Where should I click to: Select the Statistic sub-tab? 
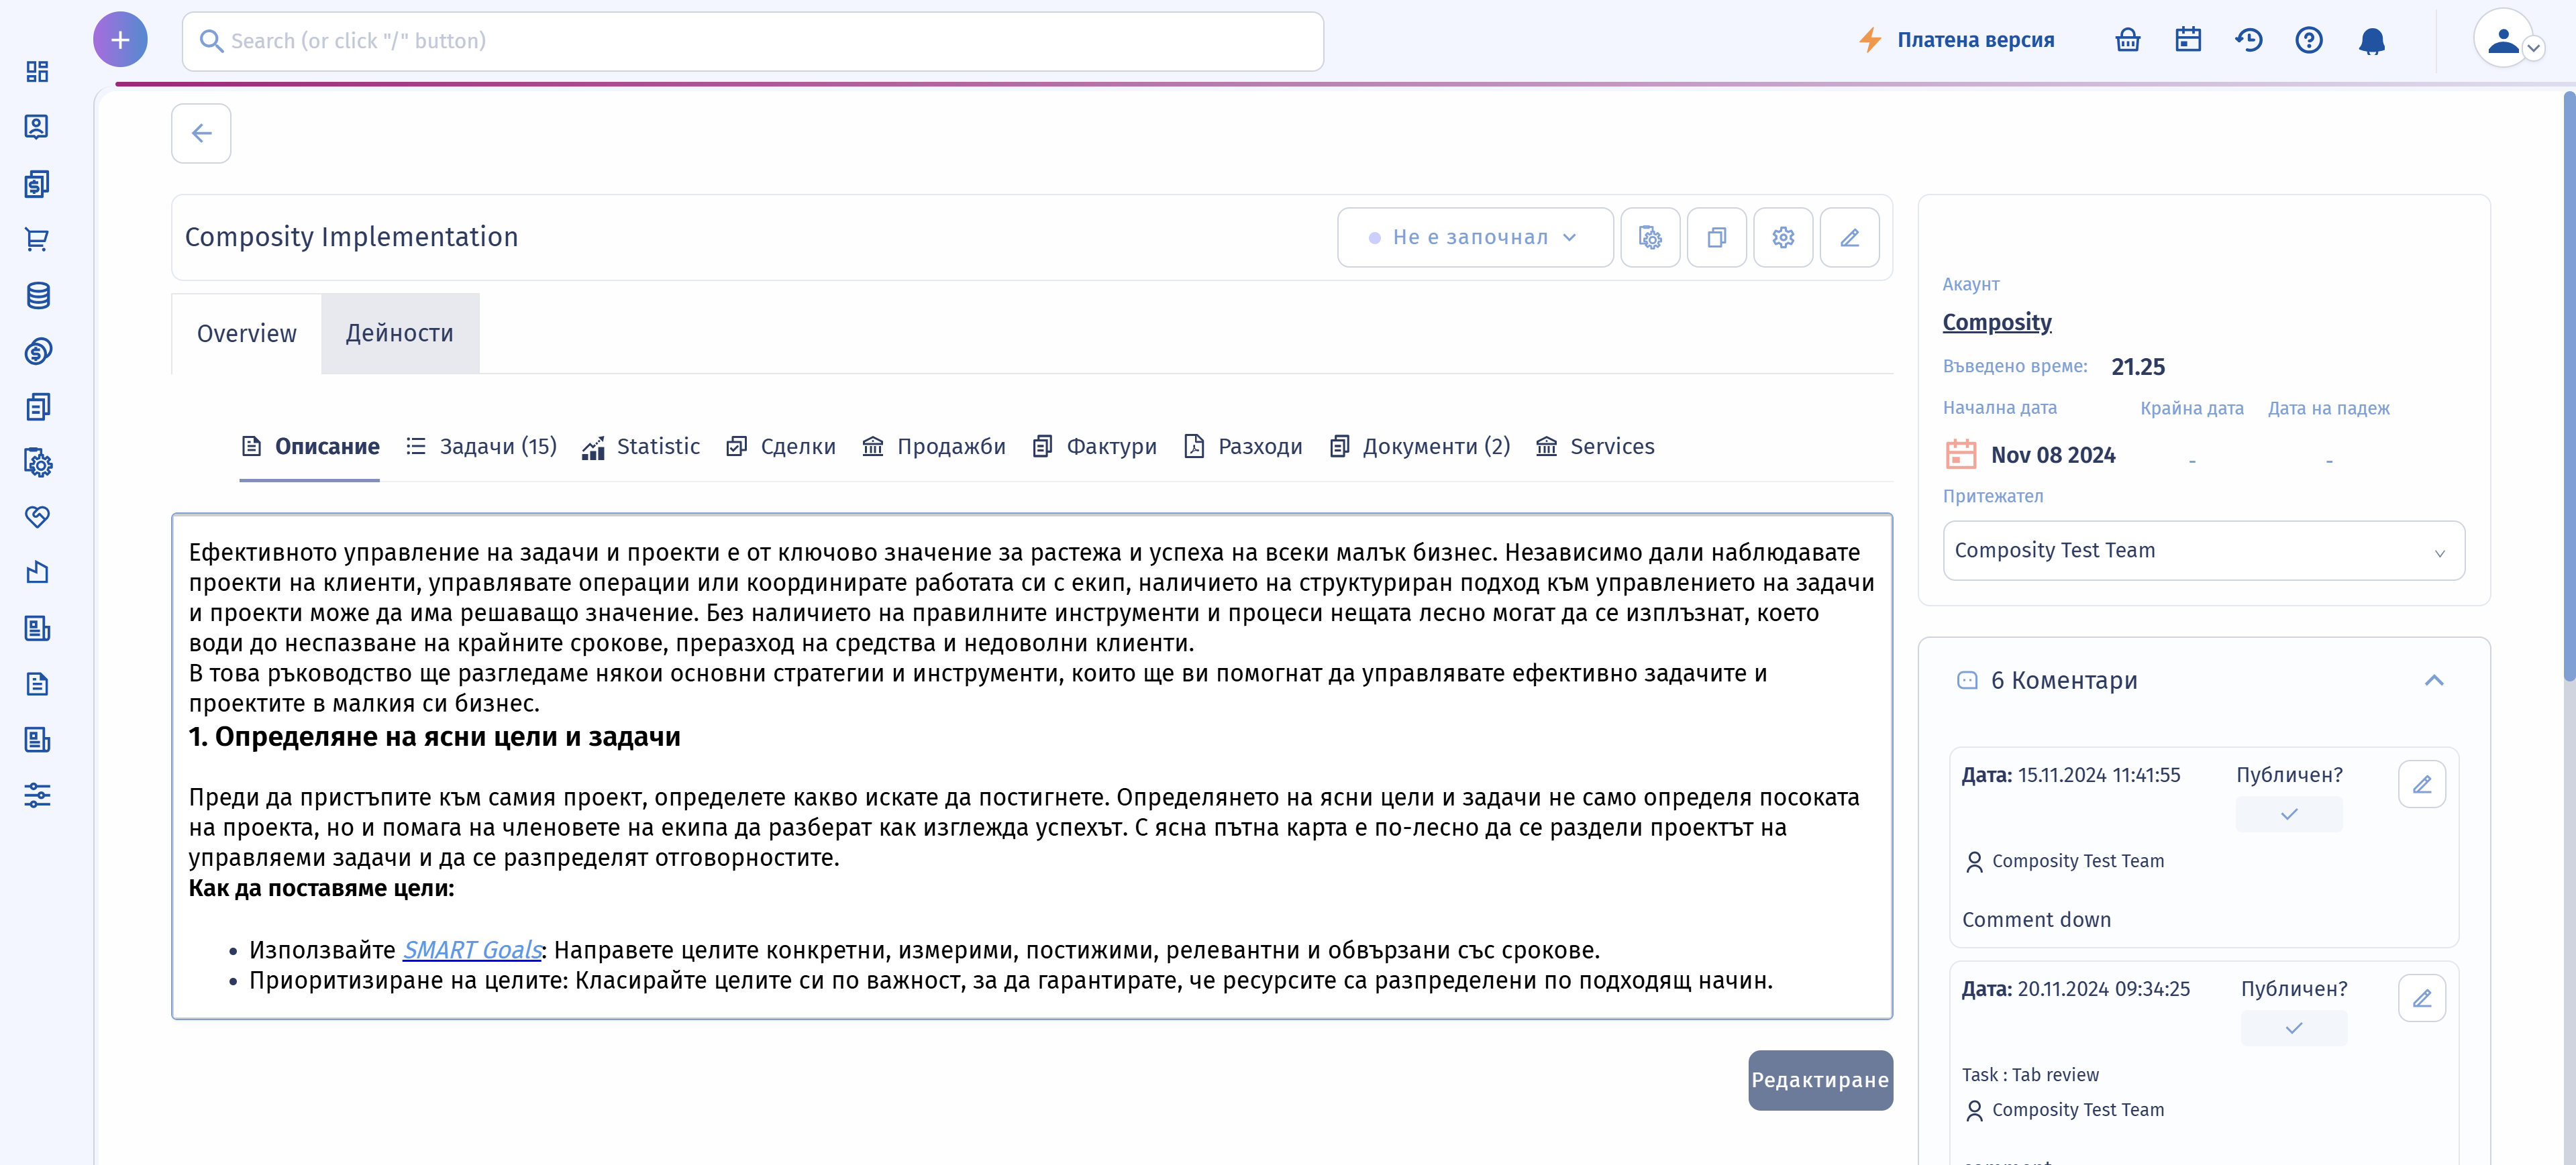(641, 447)
